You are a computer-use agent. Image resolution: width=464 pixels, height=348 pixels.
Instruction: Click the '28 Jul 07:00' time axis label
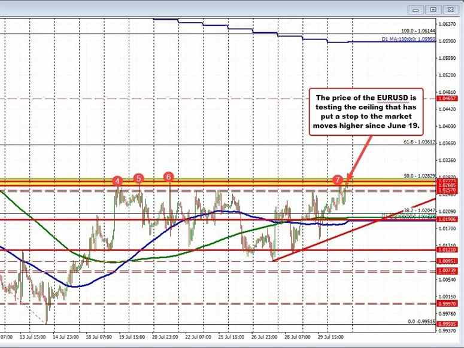pyautogui.click(x=298, y=337)
